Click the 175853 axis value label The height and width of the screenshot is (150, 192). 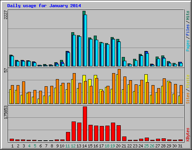click(x=6, y=112)
